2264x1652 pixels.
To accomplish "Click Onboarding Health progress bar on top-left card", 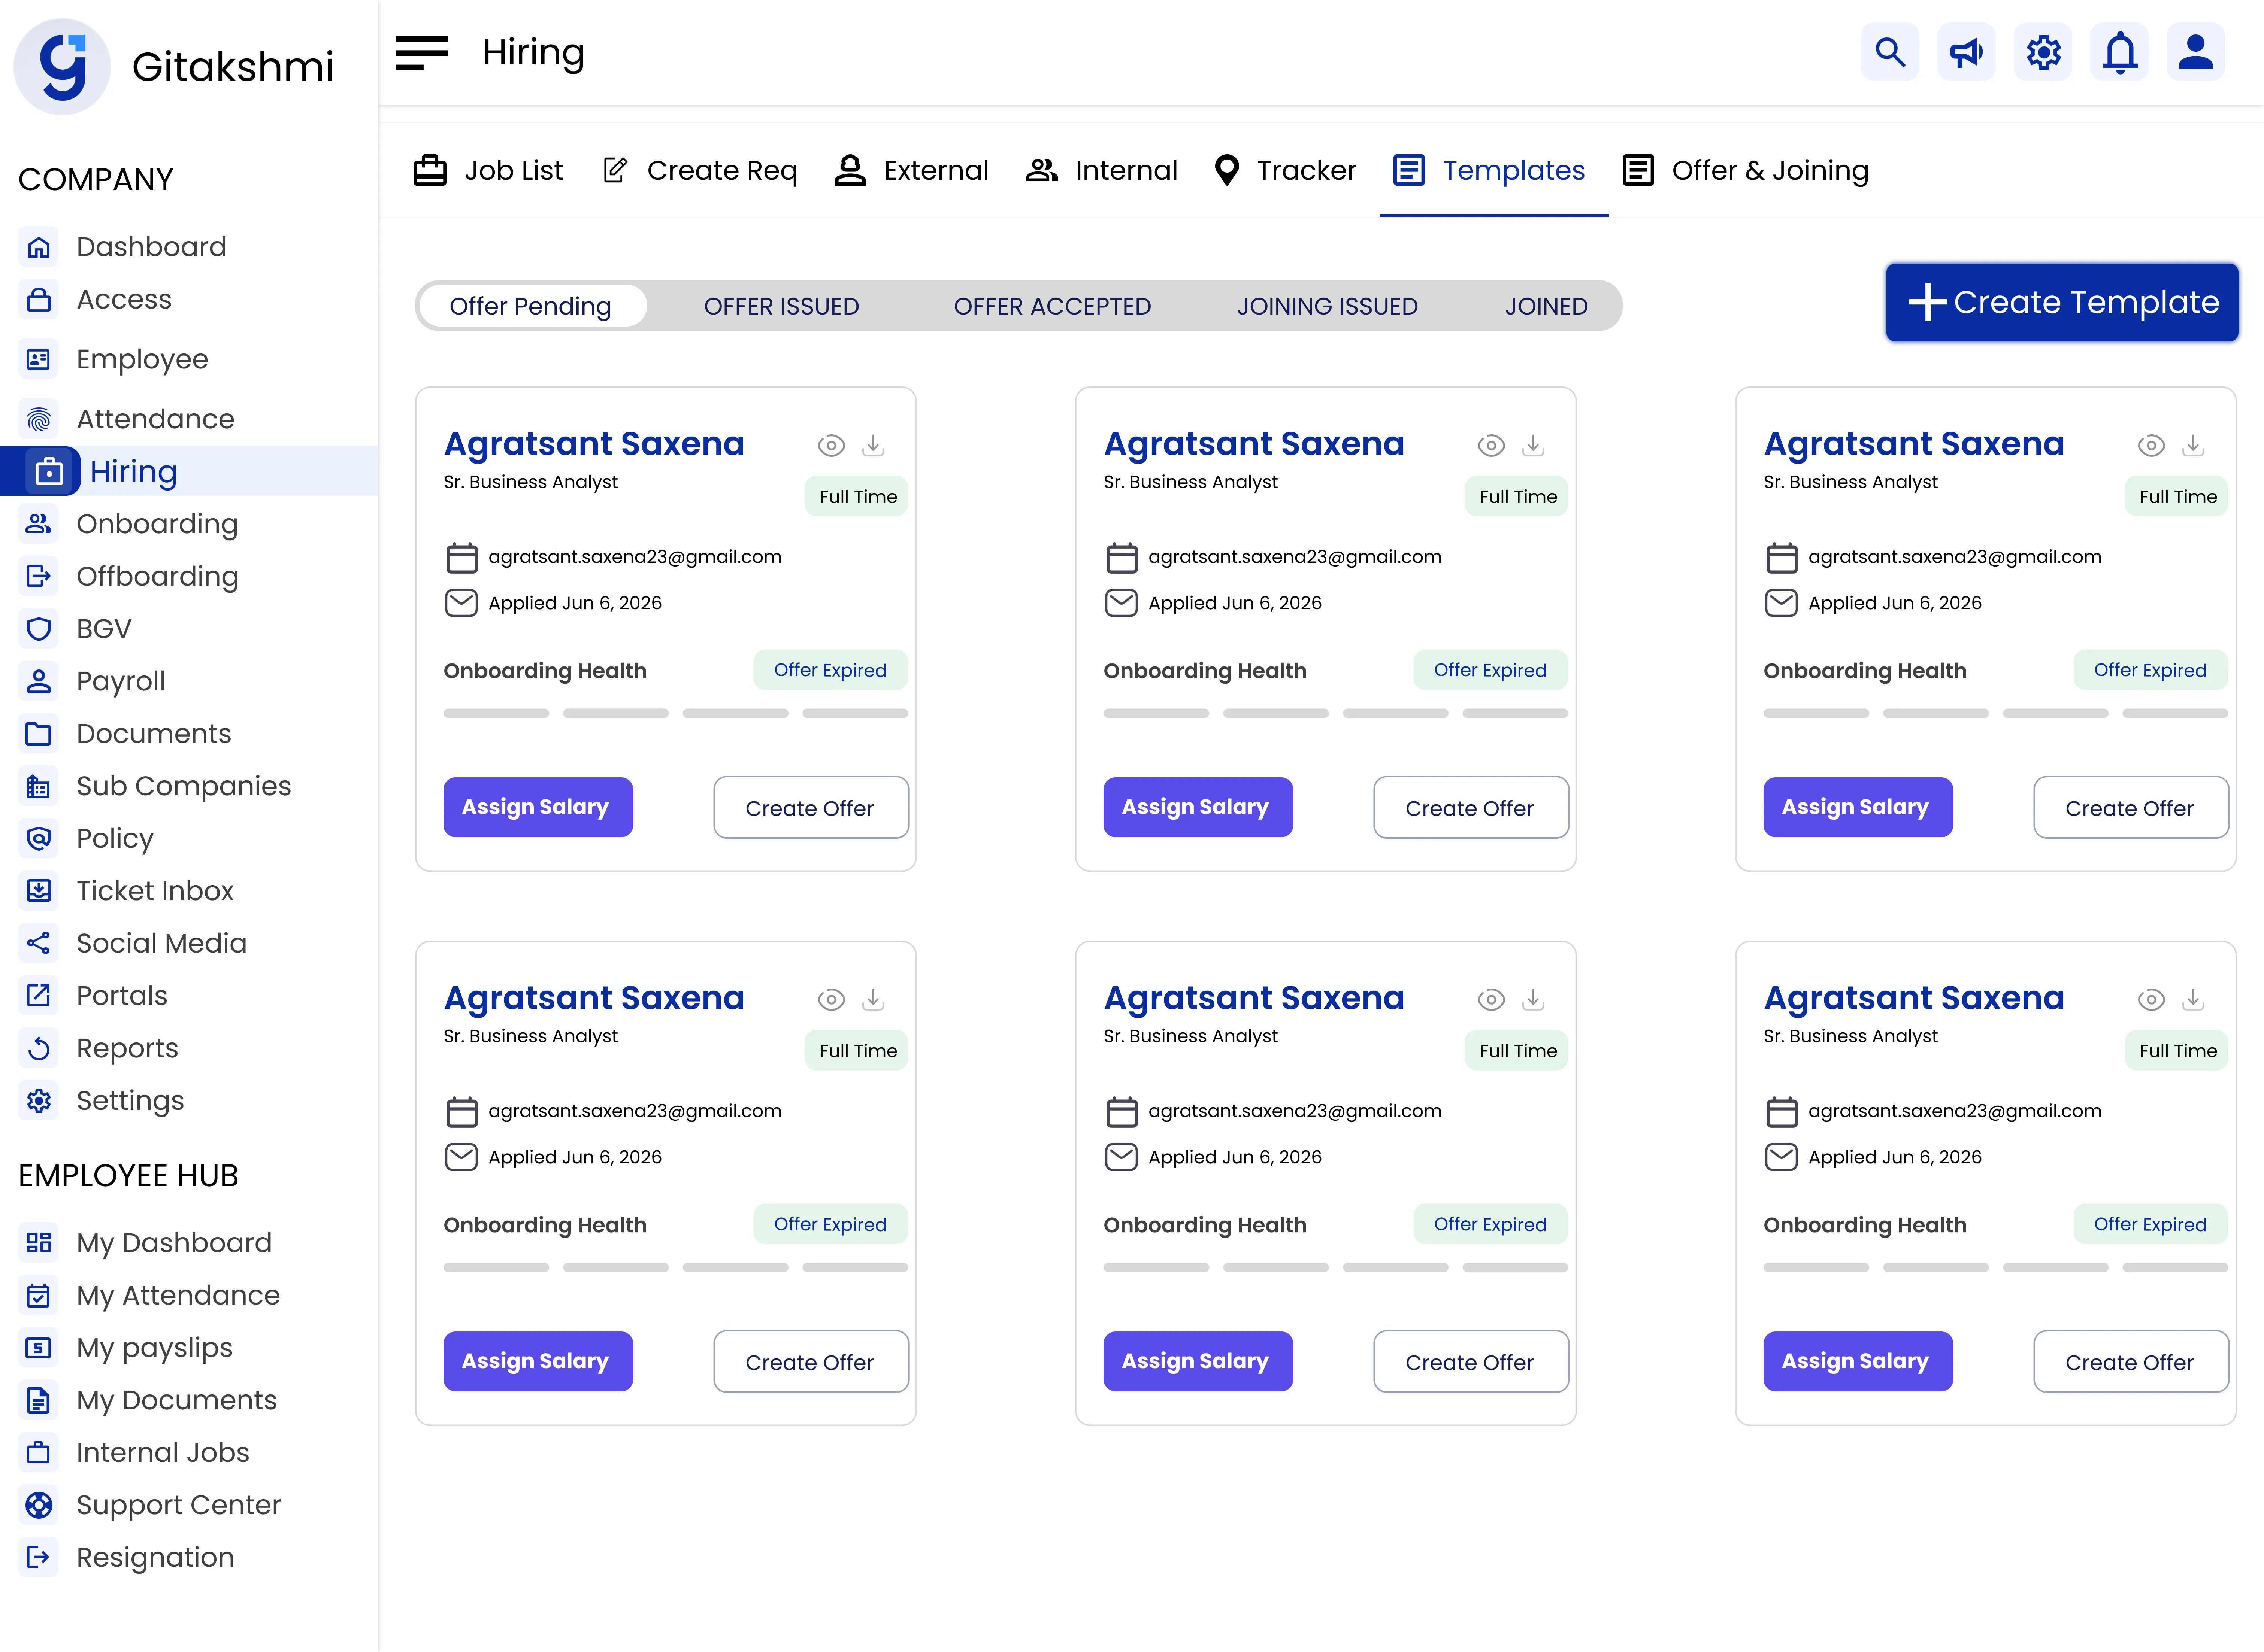I will click(x=675, y=713).
